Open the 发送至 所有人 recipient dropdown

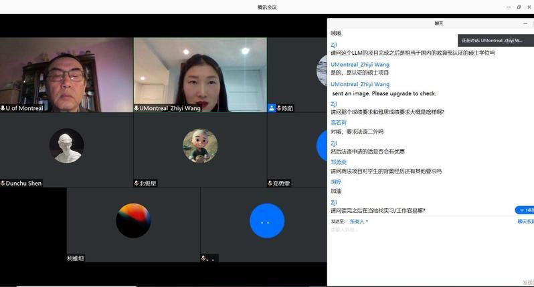click(359, 221)
